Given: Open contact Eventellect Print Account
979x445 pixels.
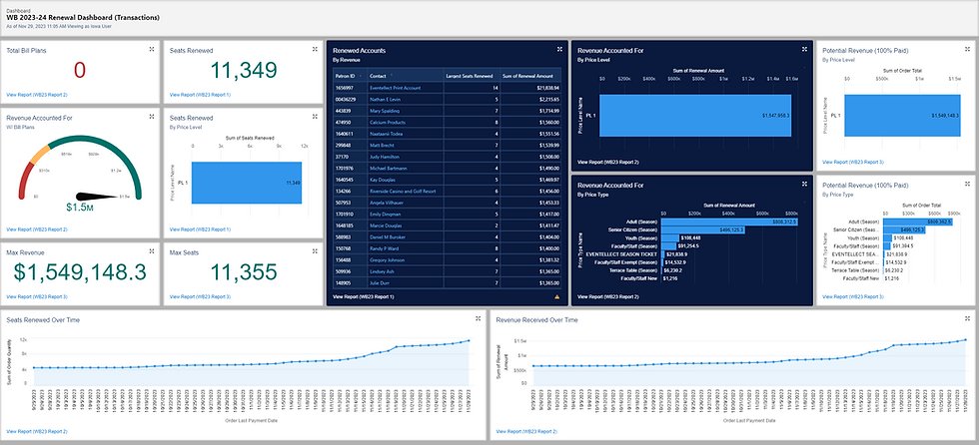Looking at the screenshot, I should [395, 88].
